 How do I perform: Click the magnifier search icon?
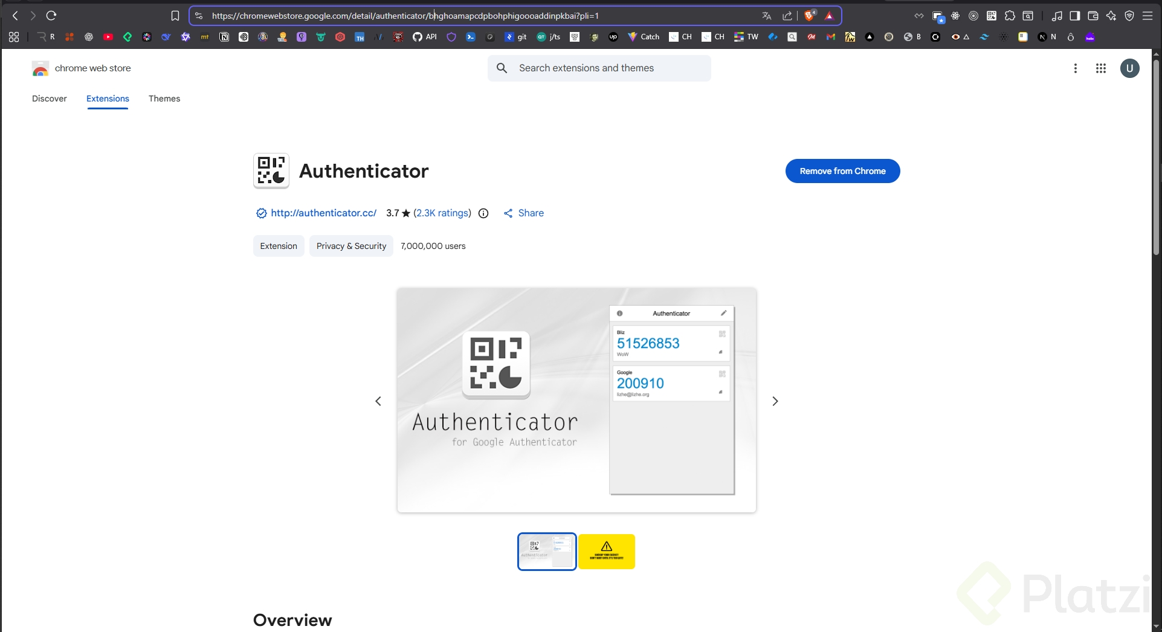click(x=502, y=68)
